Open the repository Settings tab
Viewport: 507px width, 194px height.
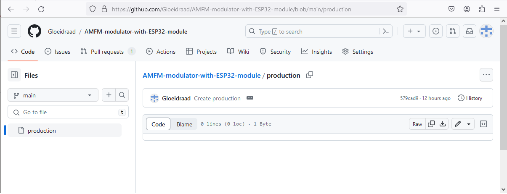point(358,52)
